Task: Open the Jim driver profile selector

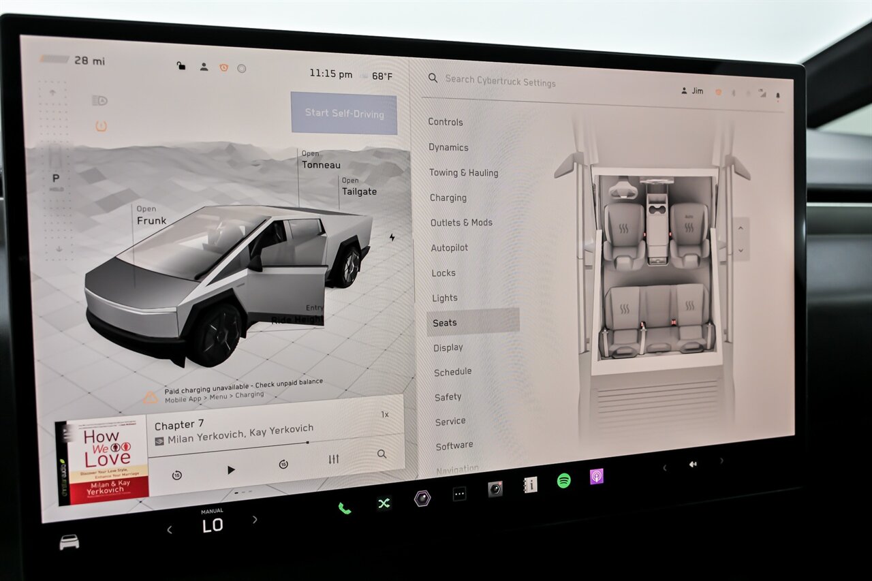Action: coord(692,91)
